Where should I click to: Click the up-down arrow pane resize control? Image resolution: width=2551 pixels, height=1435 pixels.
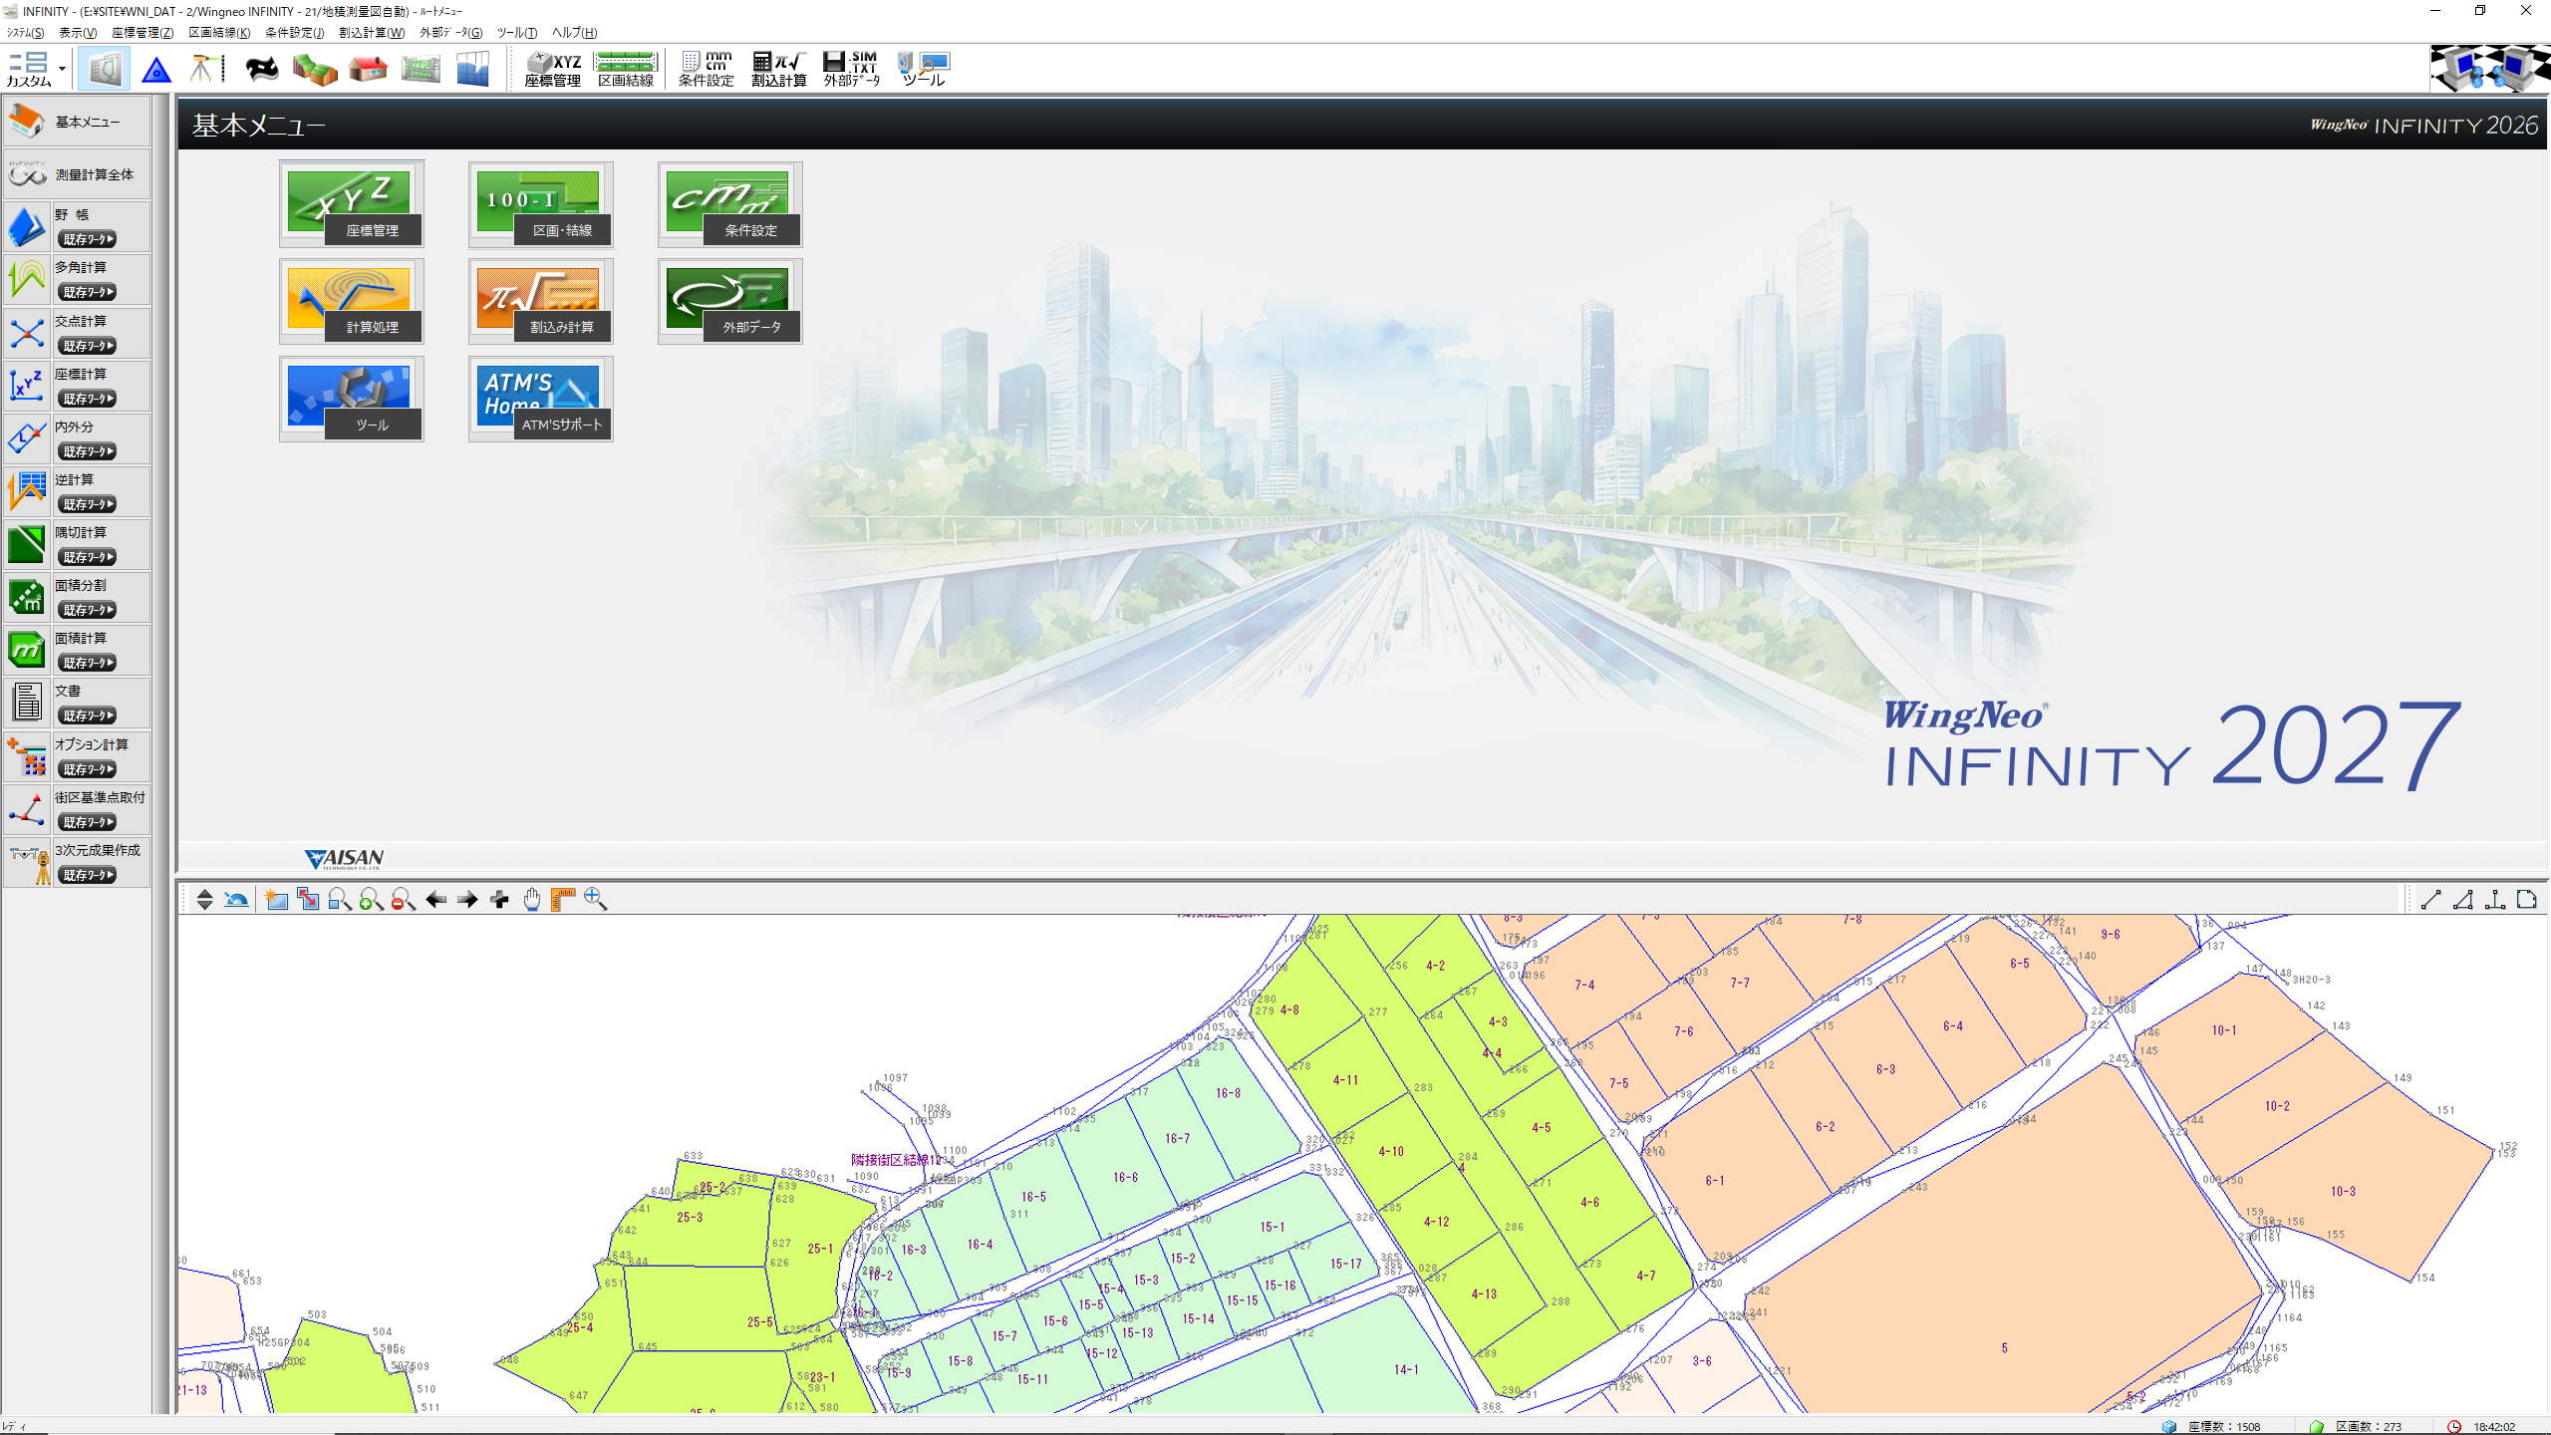(204, 900)
